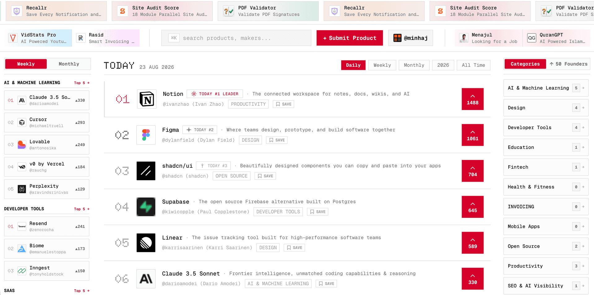594x295 pixels.
Task: Upvote Figma with 1061 votes
Action: (x=472, y=135)
